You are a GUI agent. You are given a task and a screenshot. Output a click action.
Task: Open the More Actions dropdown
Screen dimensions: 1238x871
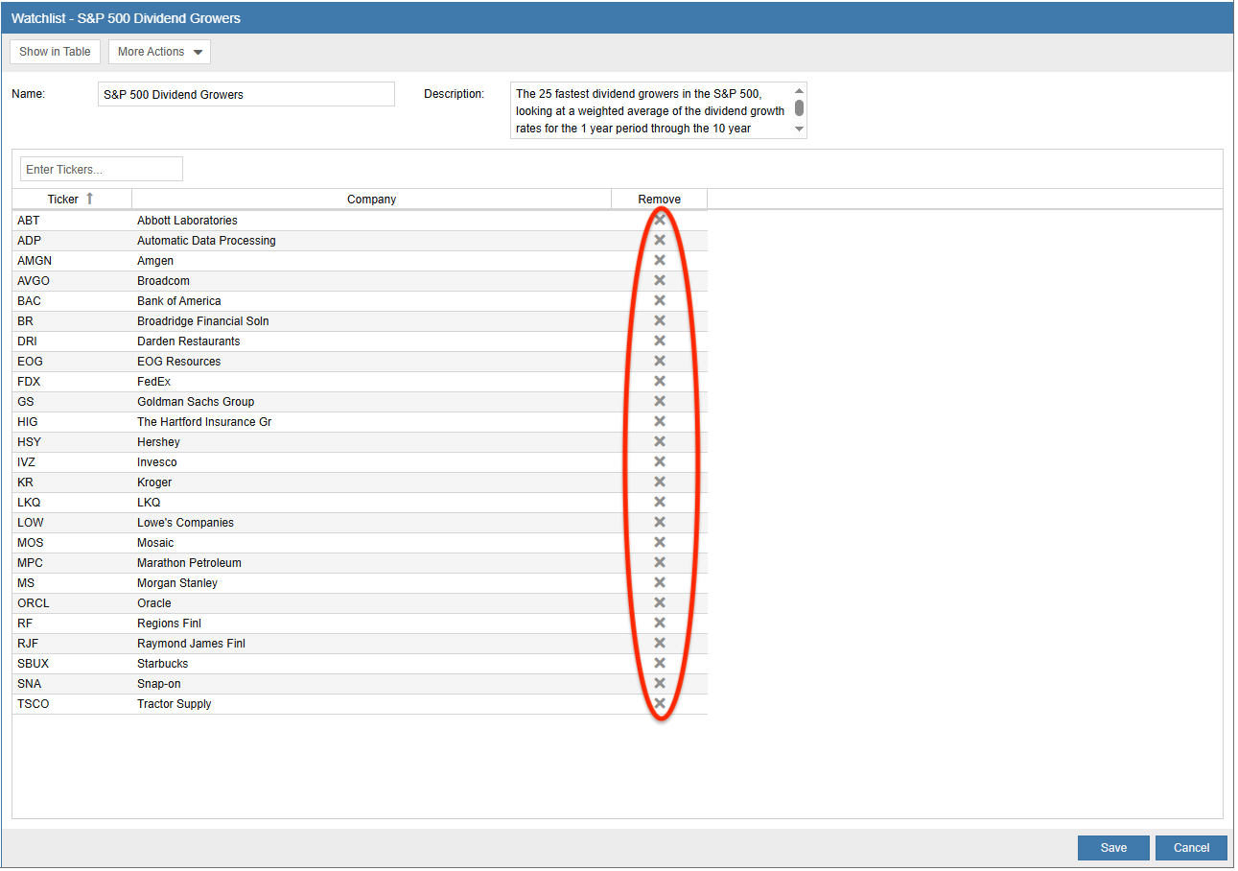[x=159, y=52]
